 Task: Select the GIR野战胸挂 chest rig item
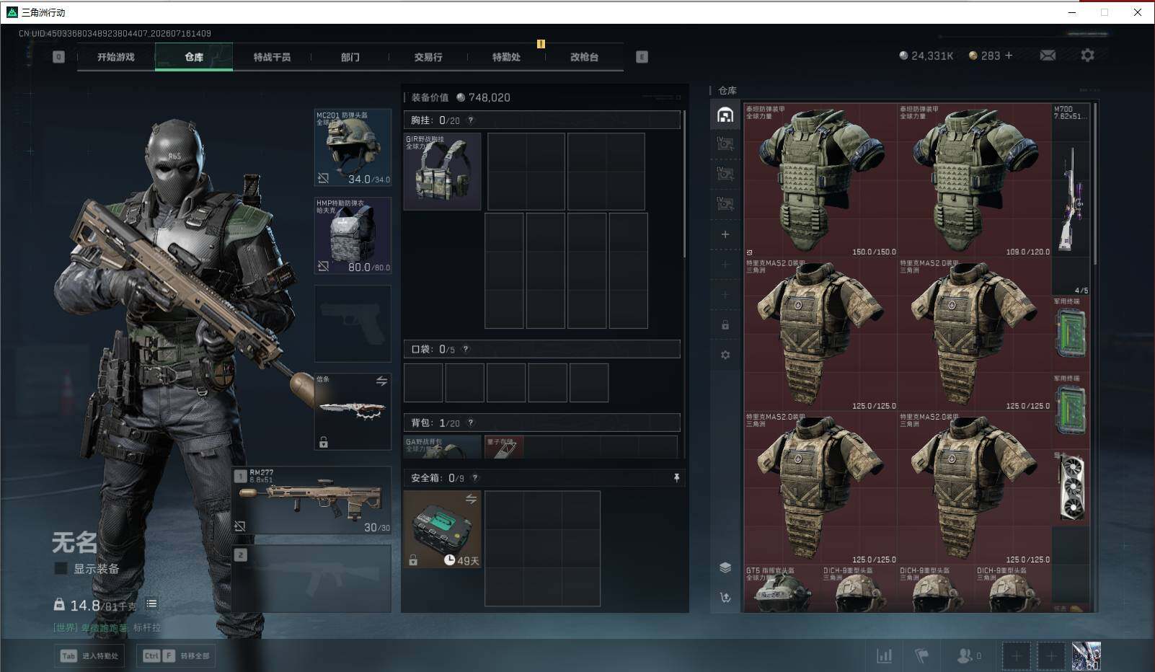point(443,172)
